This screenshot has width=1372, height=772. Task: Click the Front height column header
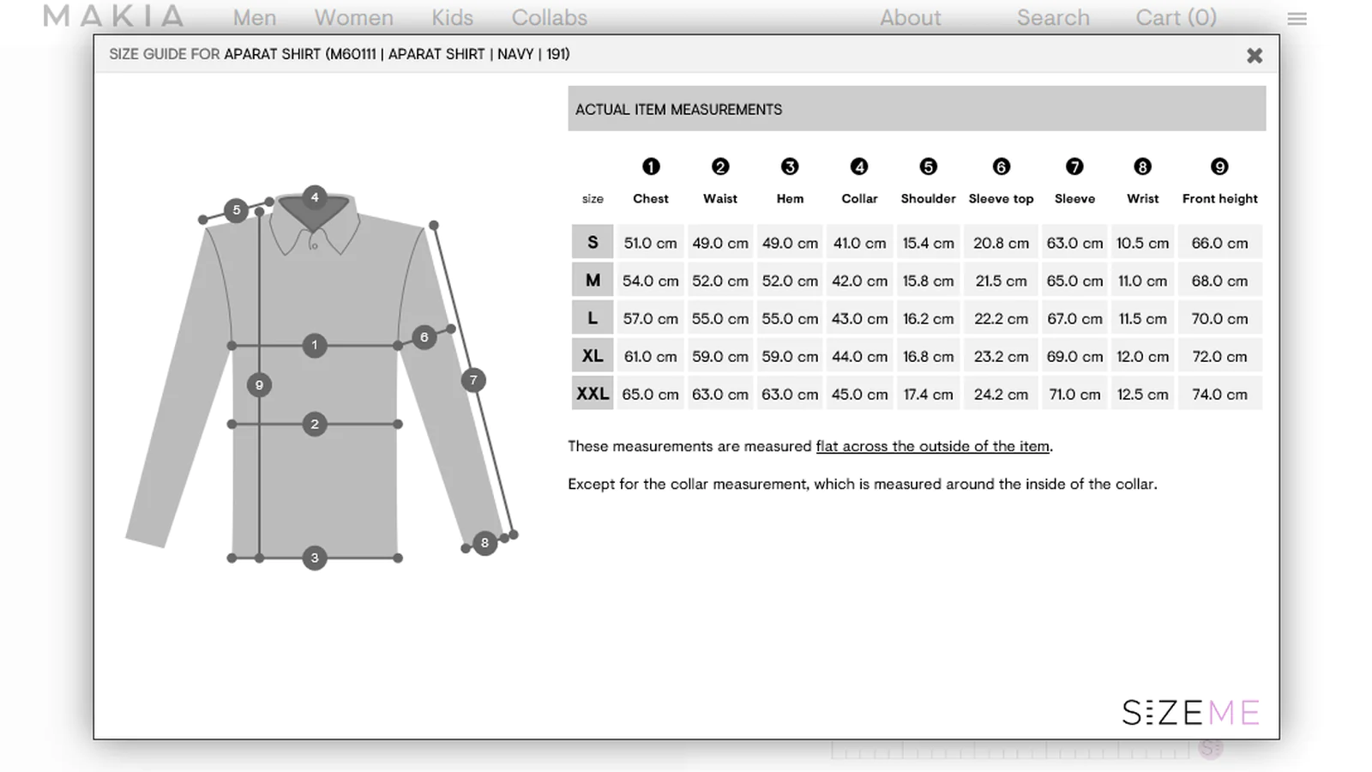(1219, 198)
